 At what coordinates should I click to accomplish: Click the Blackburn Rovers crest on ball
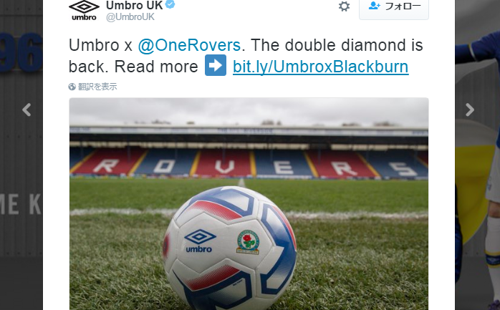[x=248, y=242]
